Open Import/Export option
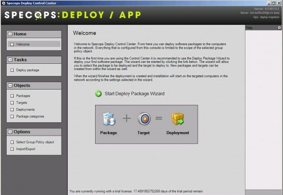This screenshot has width=283, height=195. [26, 149]
